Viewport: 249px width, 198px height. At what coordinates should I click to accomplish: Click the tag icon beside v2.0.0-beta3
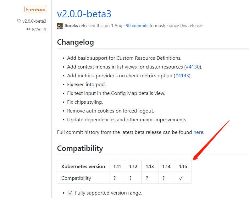[x=19, y=21]
